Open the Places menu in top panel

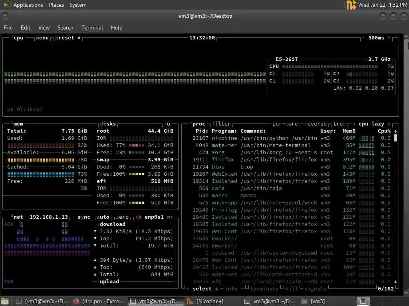[56, 5]
